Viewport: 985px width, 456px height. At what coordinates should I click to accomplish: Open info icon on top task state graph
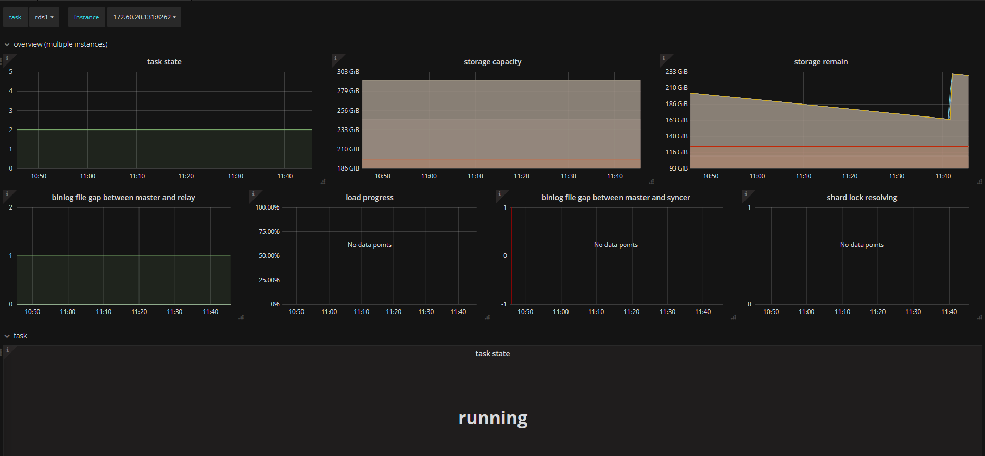pos(7,58)
